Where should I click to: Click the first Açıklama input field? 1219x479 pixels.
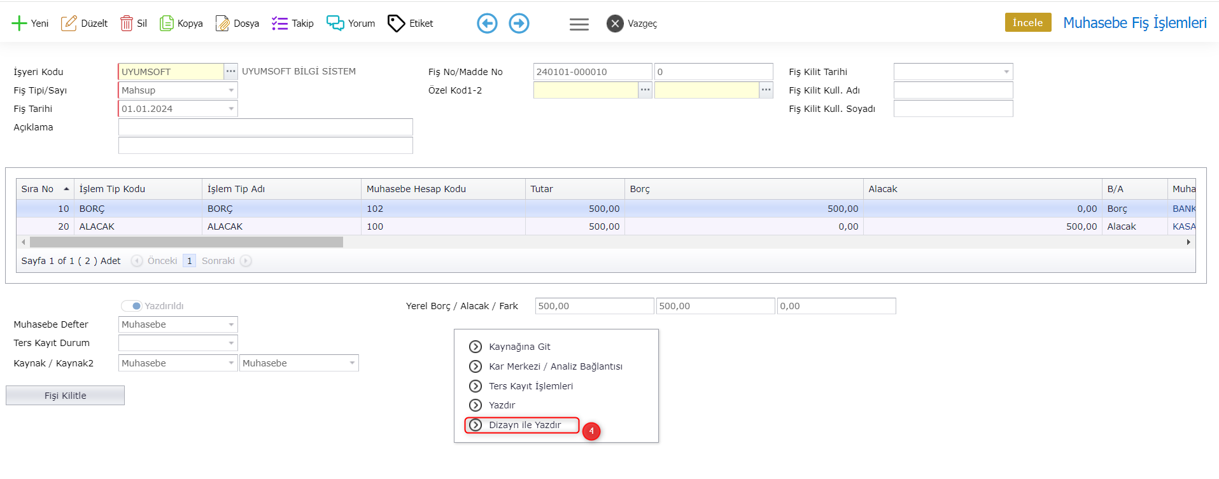pyautogui.click(x=265, y=127)
